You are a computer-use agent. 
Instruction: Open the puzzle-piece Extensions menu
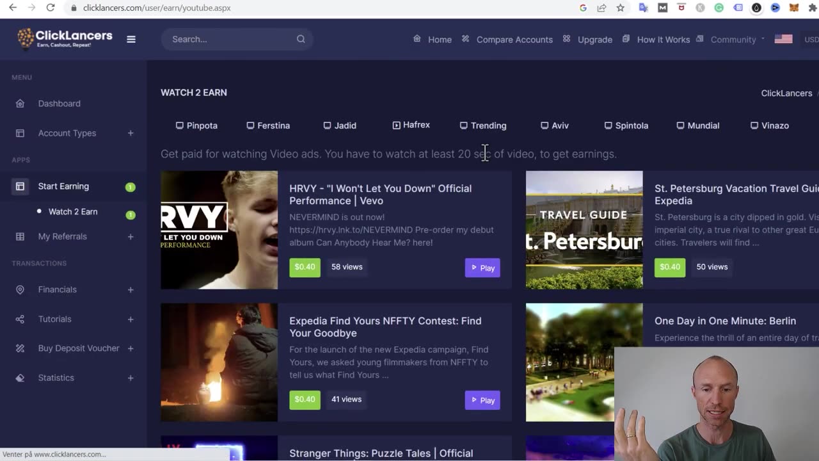point(812,8)
